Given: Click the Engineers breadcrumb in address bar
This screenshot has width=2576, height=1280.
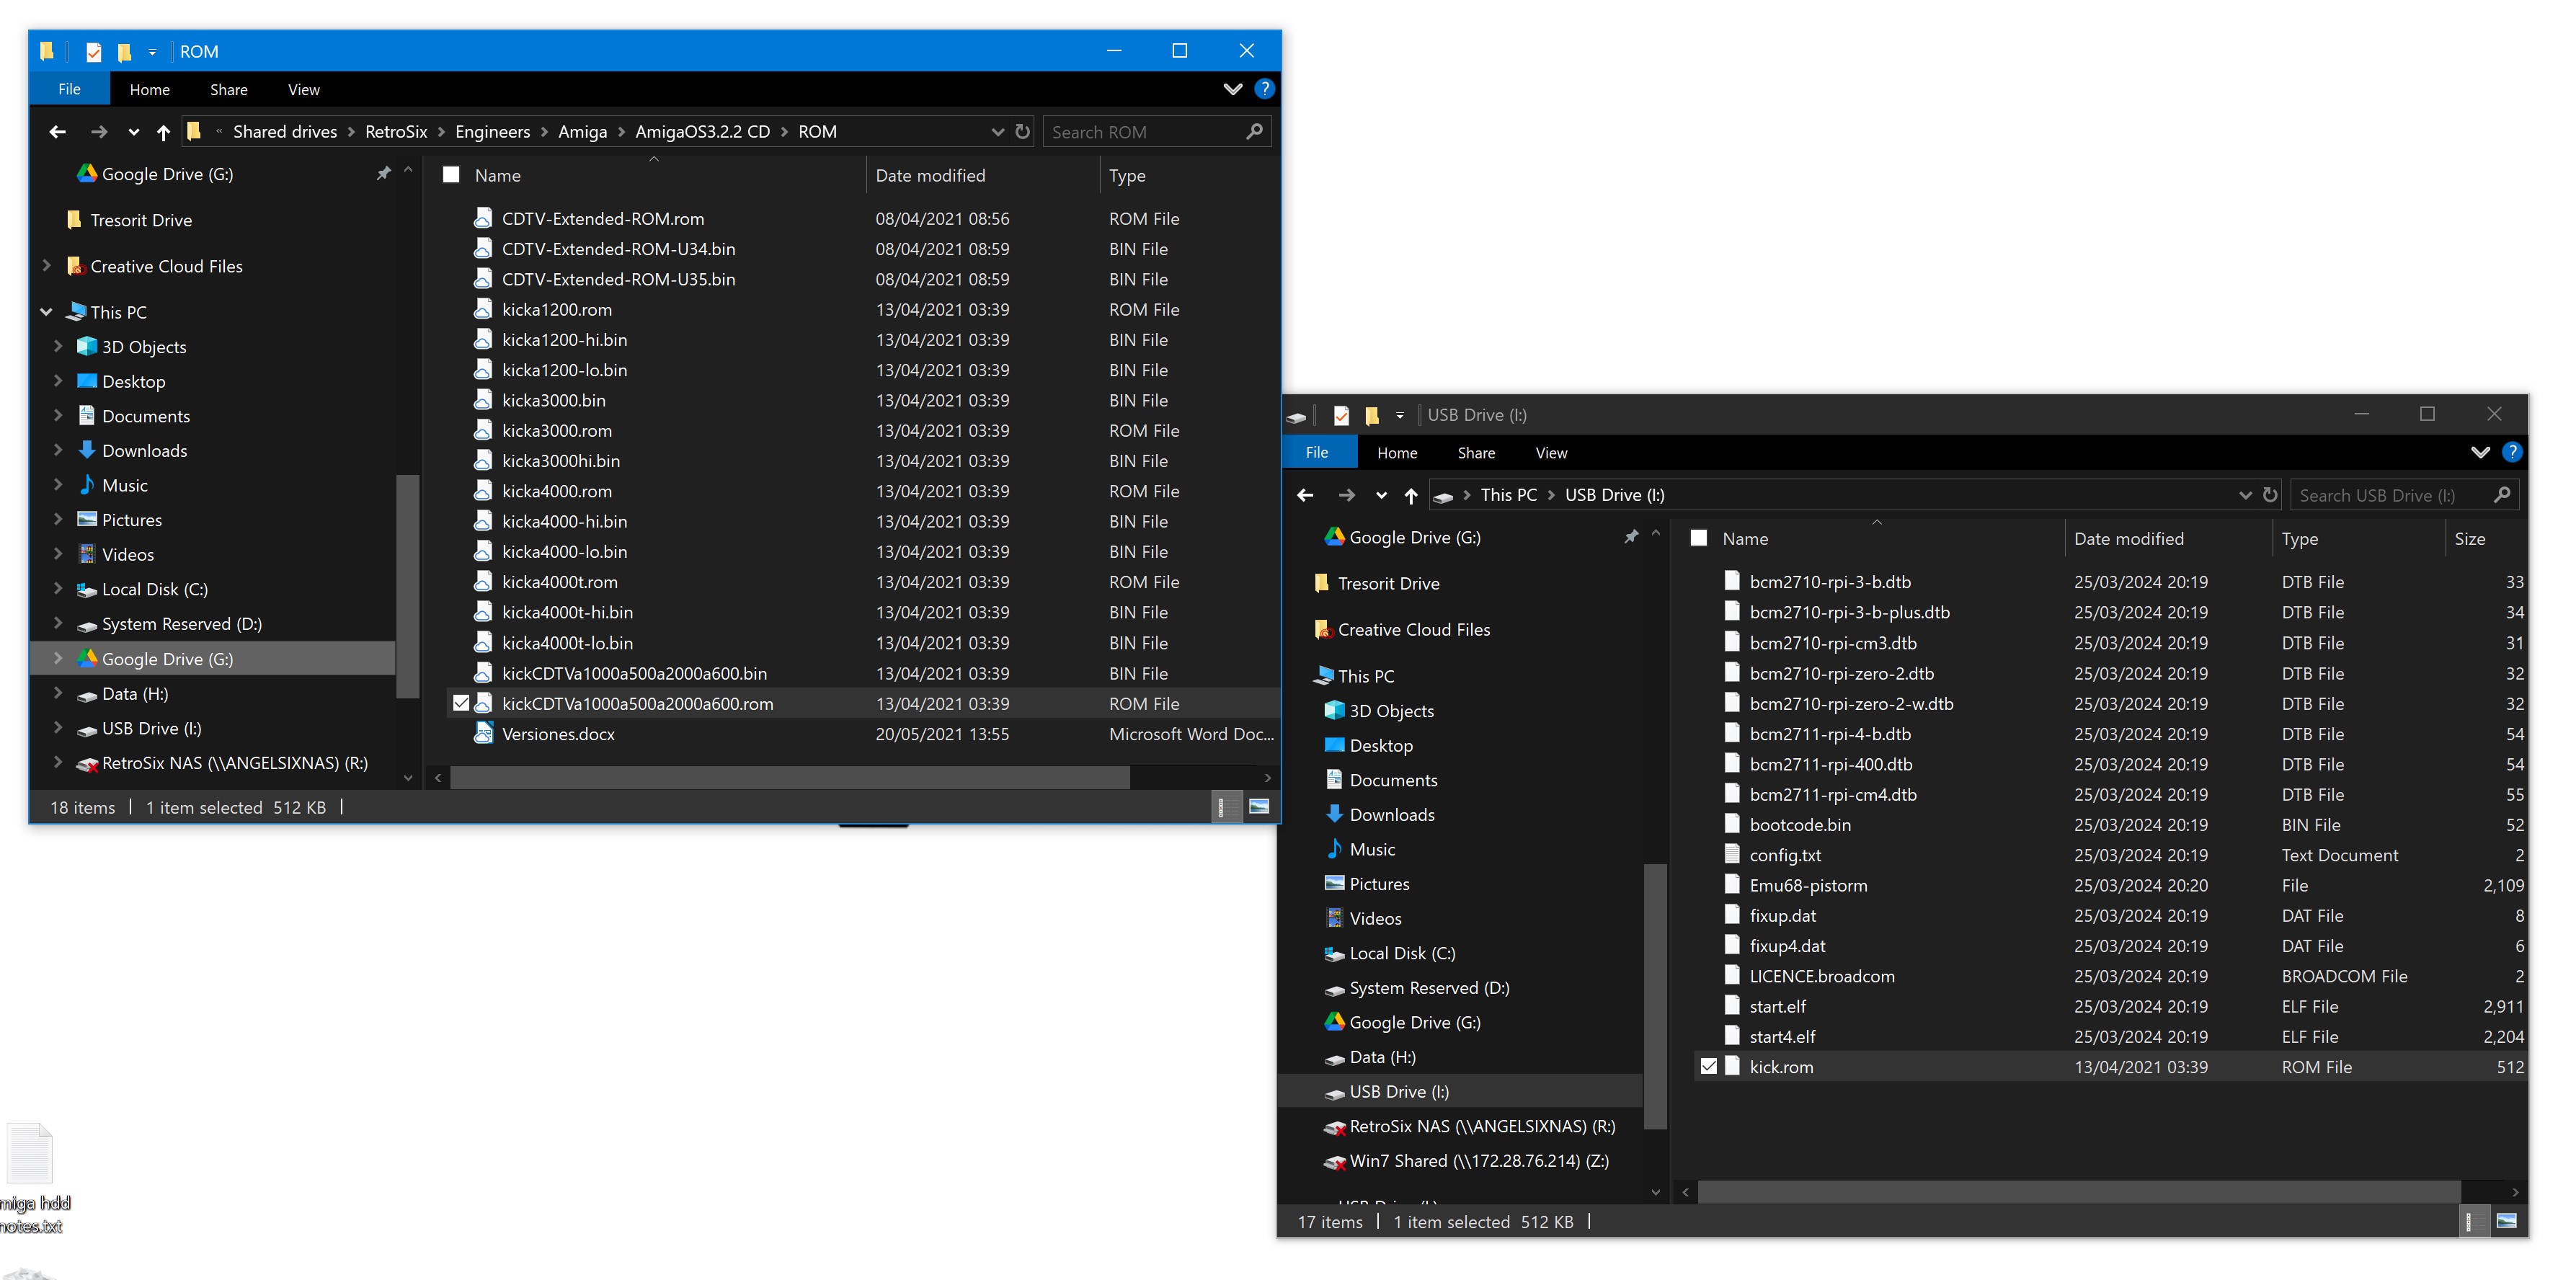Looking at the screenshot, I should point(492,132).
